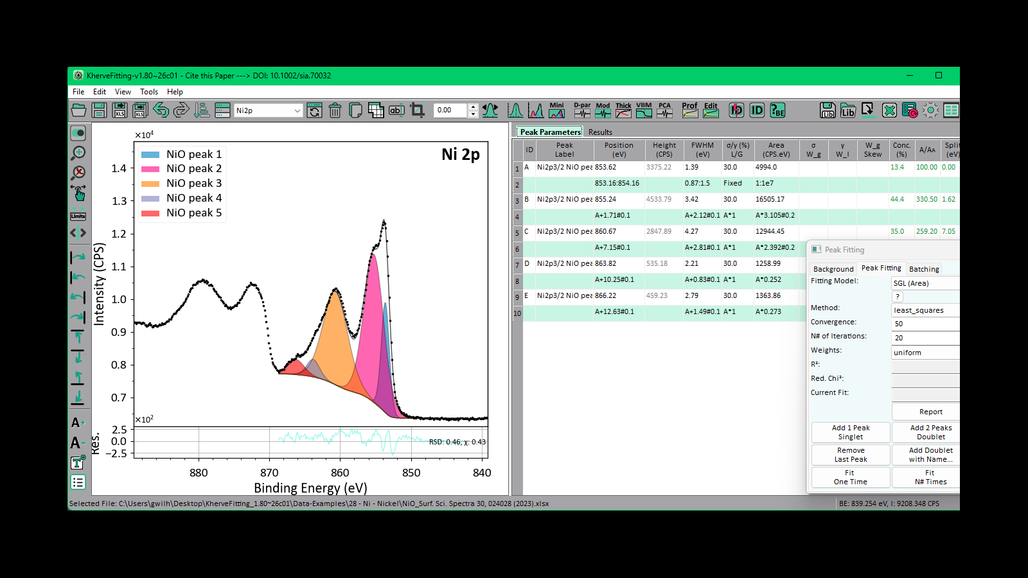Open the Ni2p spectrum dropdown
The height and width of the screenshot is (578, 1028).
coord(268,110)
